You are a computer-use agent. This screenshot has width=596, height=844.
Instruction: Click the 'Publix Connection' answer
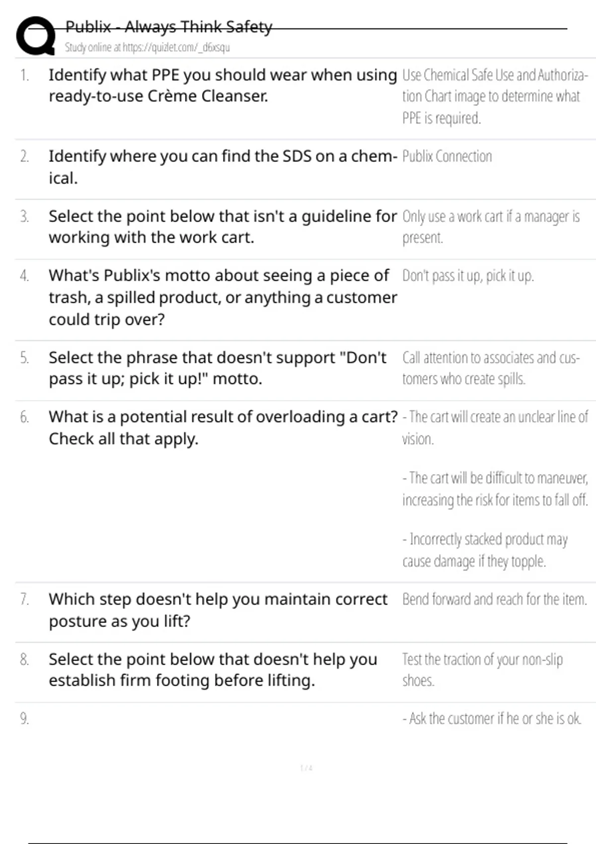pos(447,156)
